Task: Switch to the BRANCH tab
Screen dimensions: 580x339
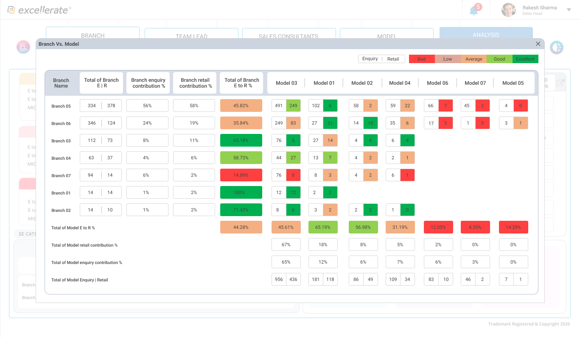Action: point(92,34)
